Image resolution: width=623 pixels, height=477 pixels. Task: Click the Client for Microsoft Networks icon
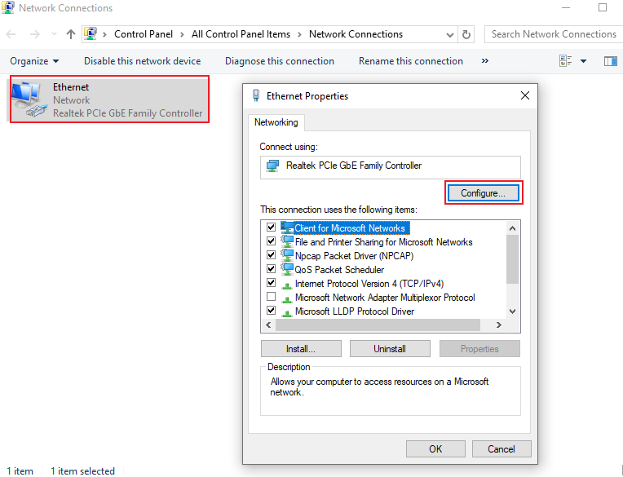[x=287, y=227]
